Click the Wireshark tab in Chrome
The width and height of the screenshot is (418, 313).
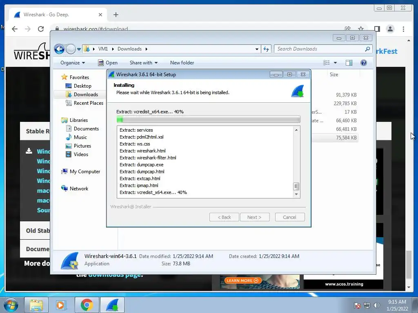pyautogui.click(x=58, y=15)
